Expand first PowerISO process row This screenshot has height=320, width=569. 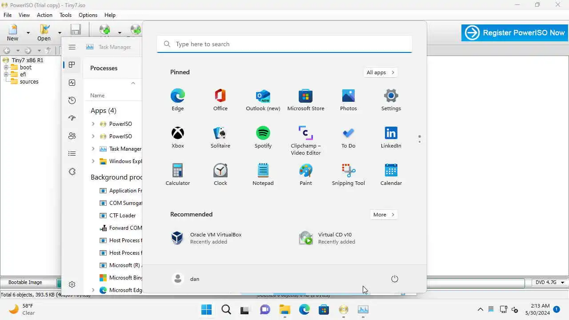pyautogui.click(x=93, y=124)
